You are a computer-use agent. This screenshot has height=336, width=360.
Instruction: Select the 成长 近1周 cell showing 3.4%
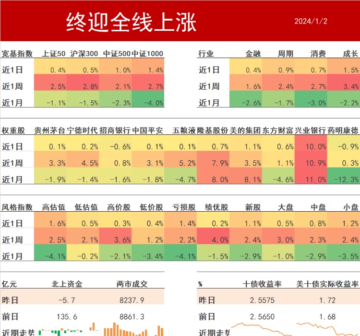tap(344, 86)
